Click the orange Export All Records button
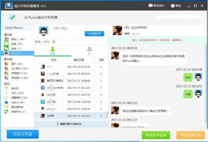 191,135
